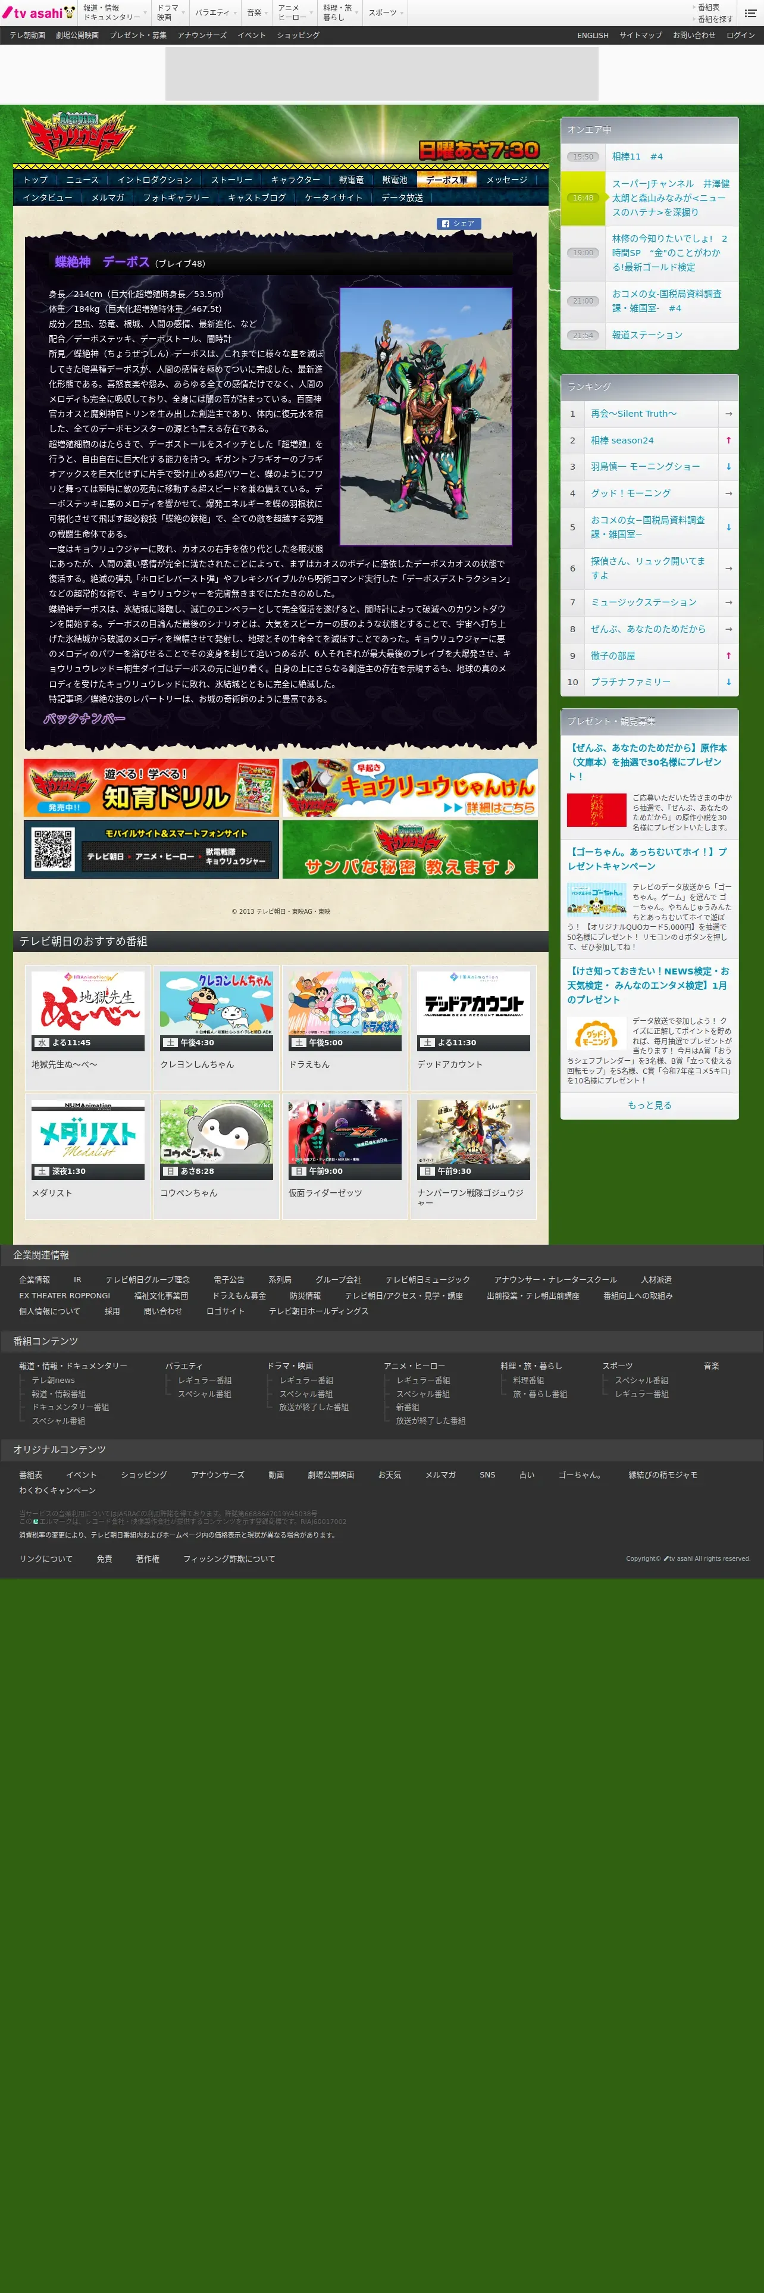764x2293 pixels.
Task: Open コウペンちゃん program card
Action: (216, 1156)
